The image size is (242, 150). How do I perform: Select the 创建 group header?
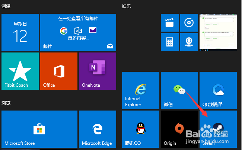(x=6, y=6)
